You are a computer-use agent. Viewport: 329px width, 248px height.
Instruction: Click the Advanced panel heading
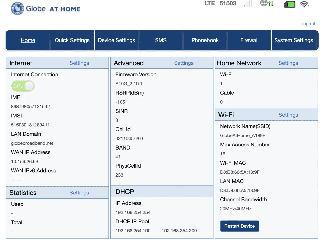click(129, 63)
